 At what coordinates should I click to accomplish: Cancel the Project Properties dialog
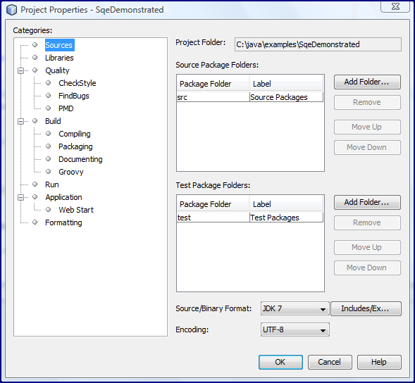pyautogui.click(x=330, y=362)
